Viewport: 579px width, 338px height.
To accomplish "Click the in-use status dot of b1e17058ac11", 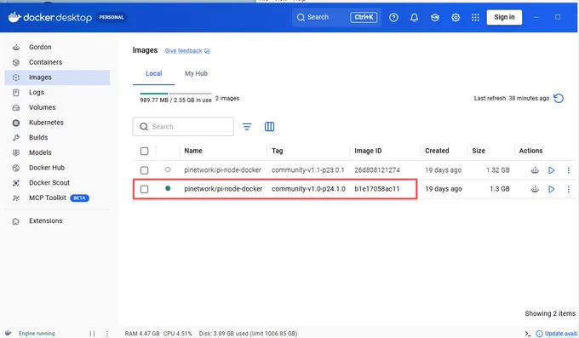I will (x=168, y=188).
